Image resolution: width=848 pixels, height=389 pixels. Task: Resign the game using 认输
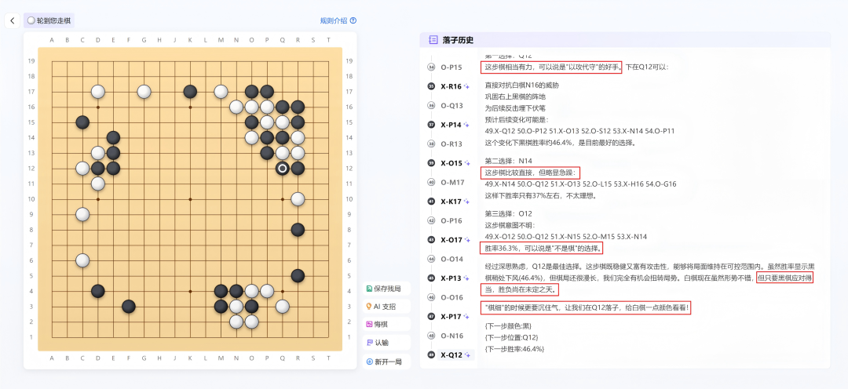(380, 343)
